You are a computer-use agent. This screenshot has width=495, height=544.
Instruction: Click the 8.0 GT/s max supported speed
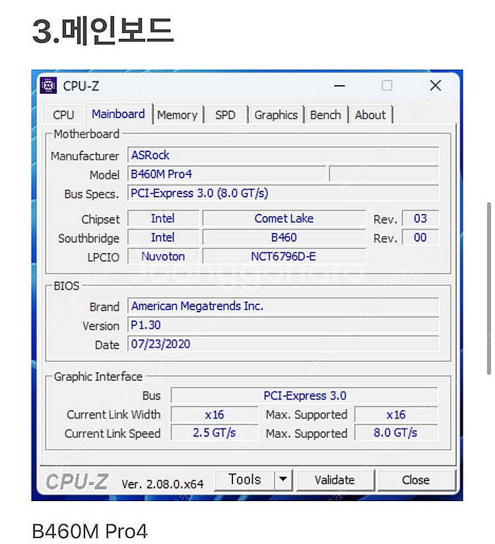click(396, 433)
